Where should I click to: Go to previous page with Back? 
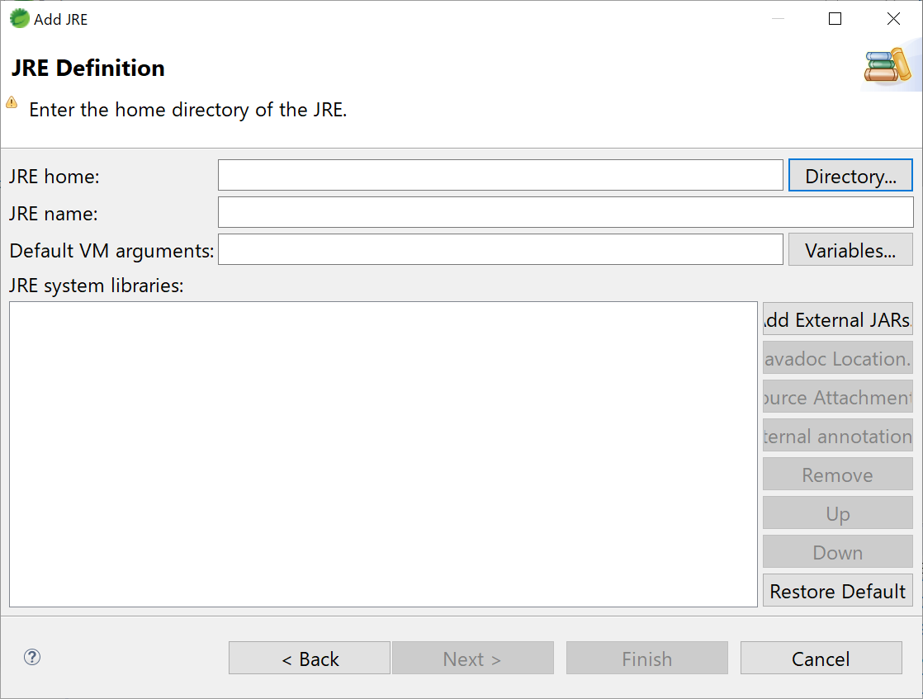click(x=310, y=658)
